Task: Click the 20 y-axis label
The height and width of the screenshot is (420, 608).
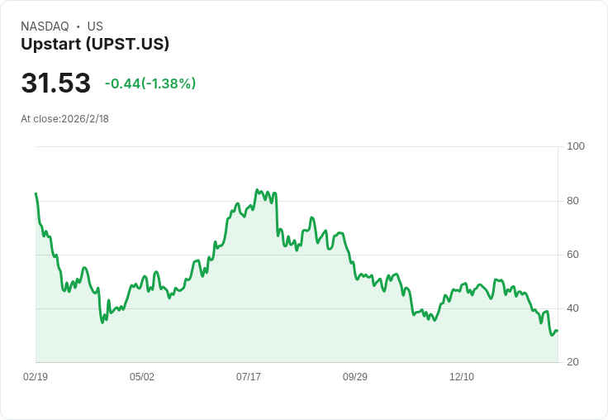Action: point(573,362)
